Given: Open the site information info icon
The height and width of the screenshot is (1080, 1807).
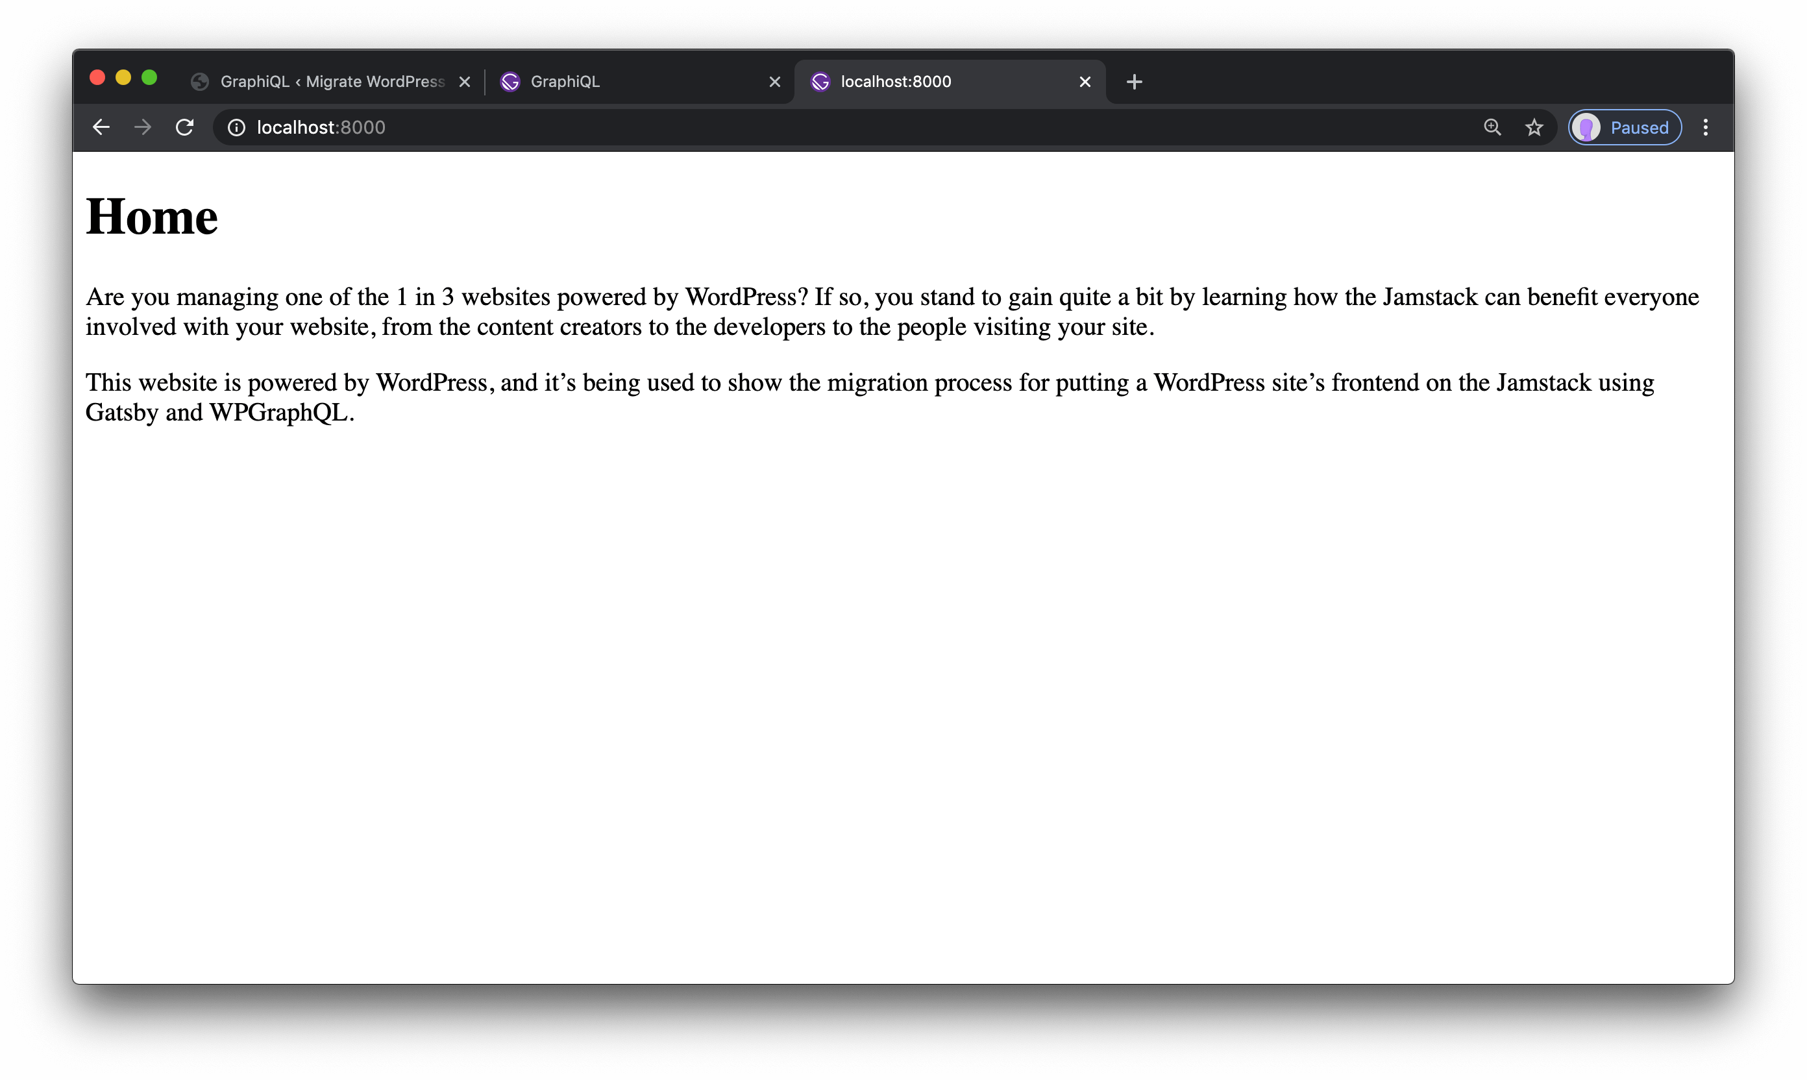Looking at the screenshot, I should coord(236,127).
